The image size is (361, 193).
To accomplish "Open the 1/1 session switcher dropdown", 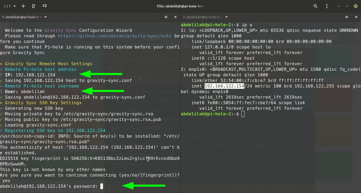I will pyautogui.click(x=10, y=6).
